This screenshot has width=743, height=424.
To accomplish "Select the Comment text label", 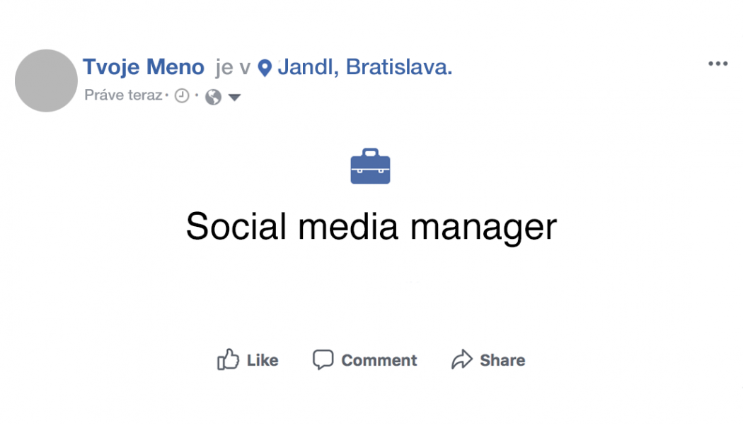I will click(379, 360).
